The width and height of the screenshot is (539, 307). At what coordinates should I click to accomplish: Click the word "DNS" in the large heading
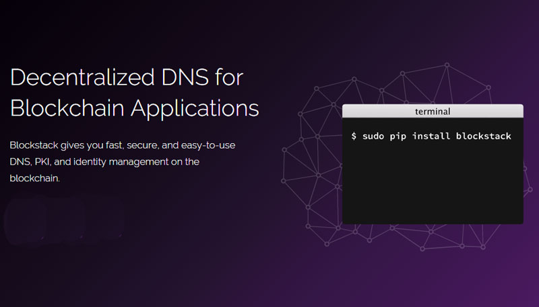[x=185, y=77]
